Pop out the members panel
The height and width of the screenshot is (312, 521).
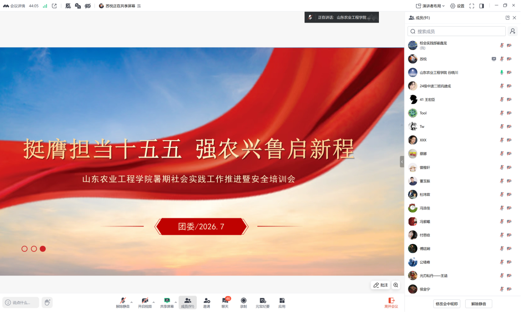click(507, 17)
